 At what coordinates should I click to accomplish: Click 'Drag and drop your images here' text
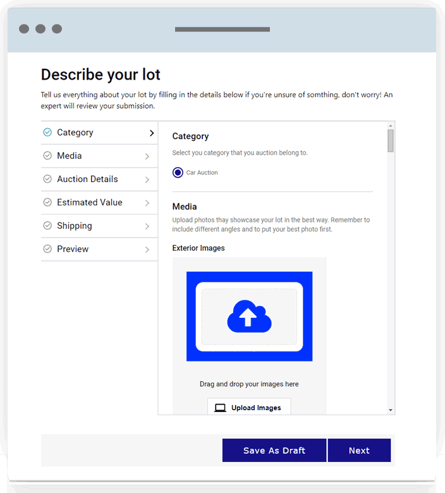click(x=249, y=384)
